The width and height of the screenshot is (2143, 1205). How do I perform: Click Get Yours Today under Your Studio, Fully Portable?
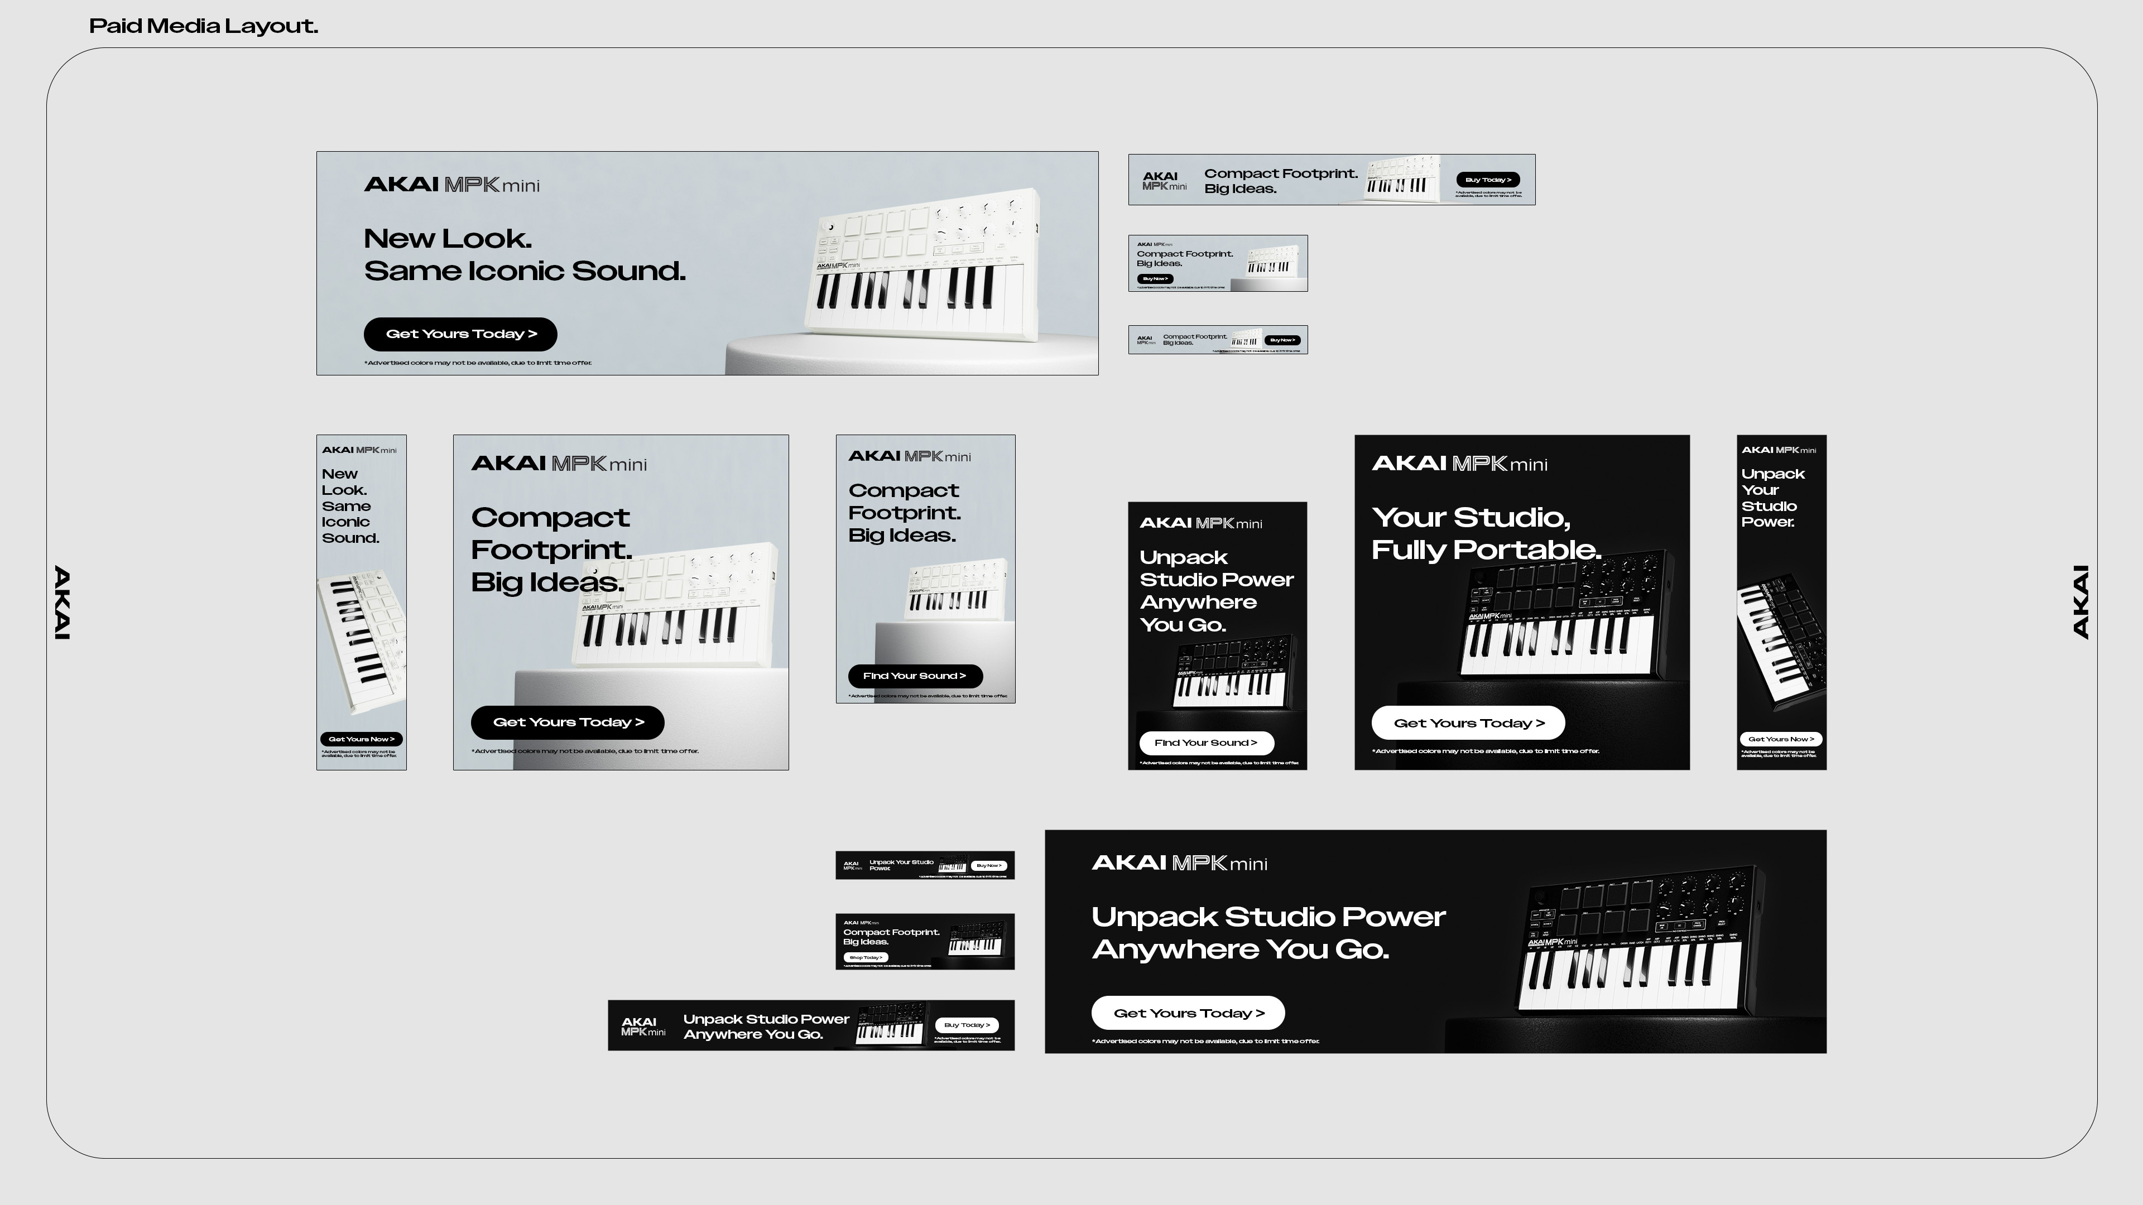(1468, 722)
